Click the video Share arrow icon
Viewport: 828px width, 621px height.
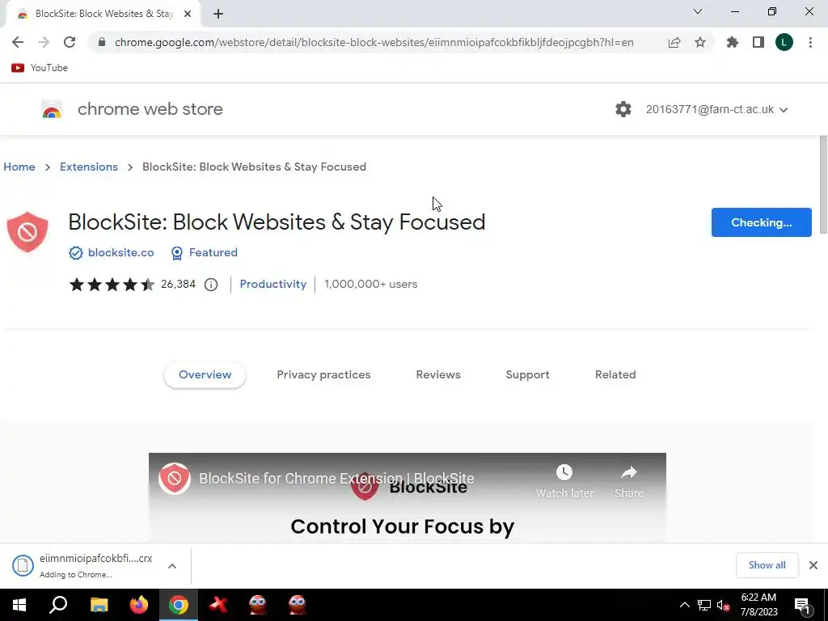628,472
